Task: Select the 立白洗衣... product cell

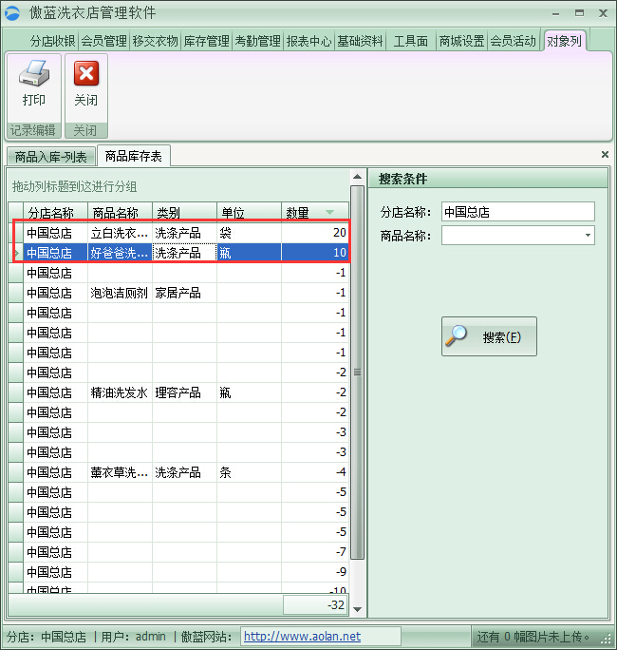Action: [120, 233]
